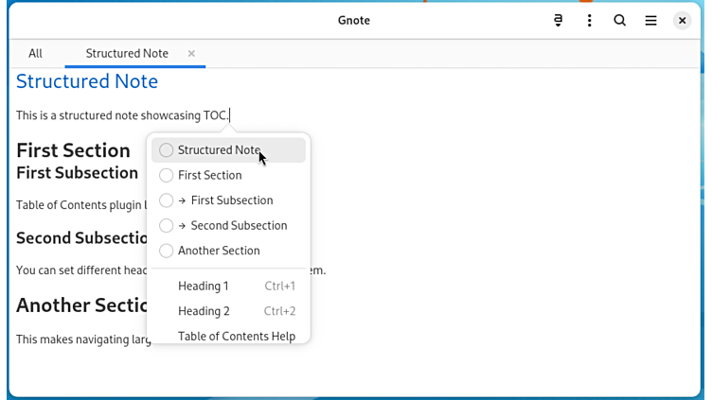712x400 pixels.
Task: Open the hamburger main menu
Action: coord(650,20)
